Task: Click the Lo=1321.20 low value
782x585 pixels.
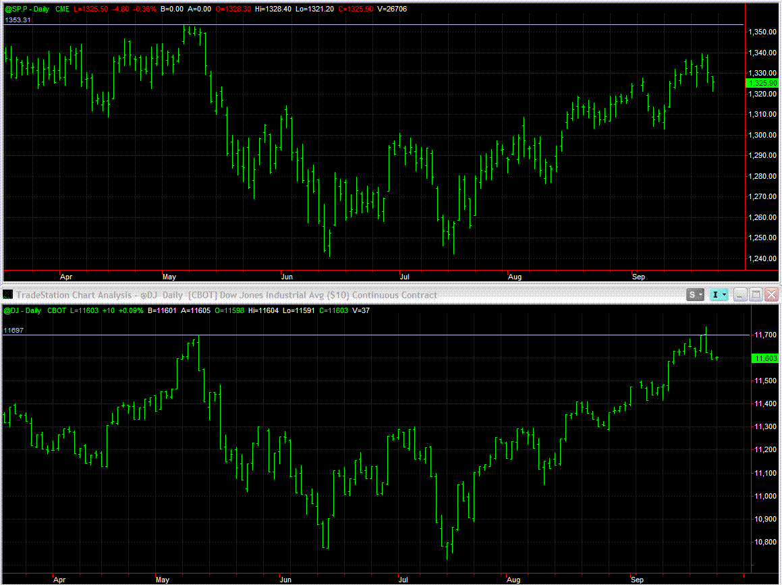Action: coord(314,9)
